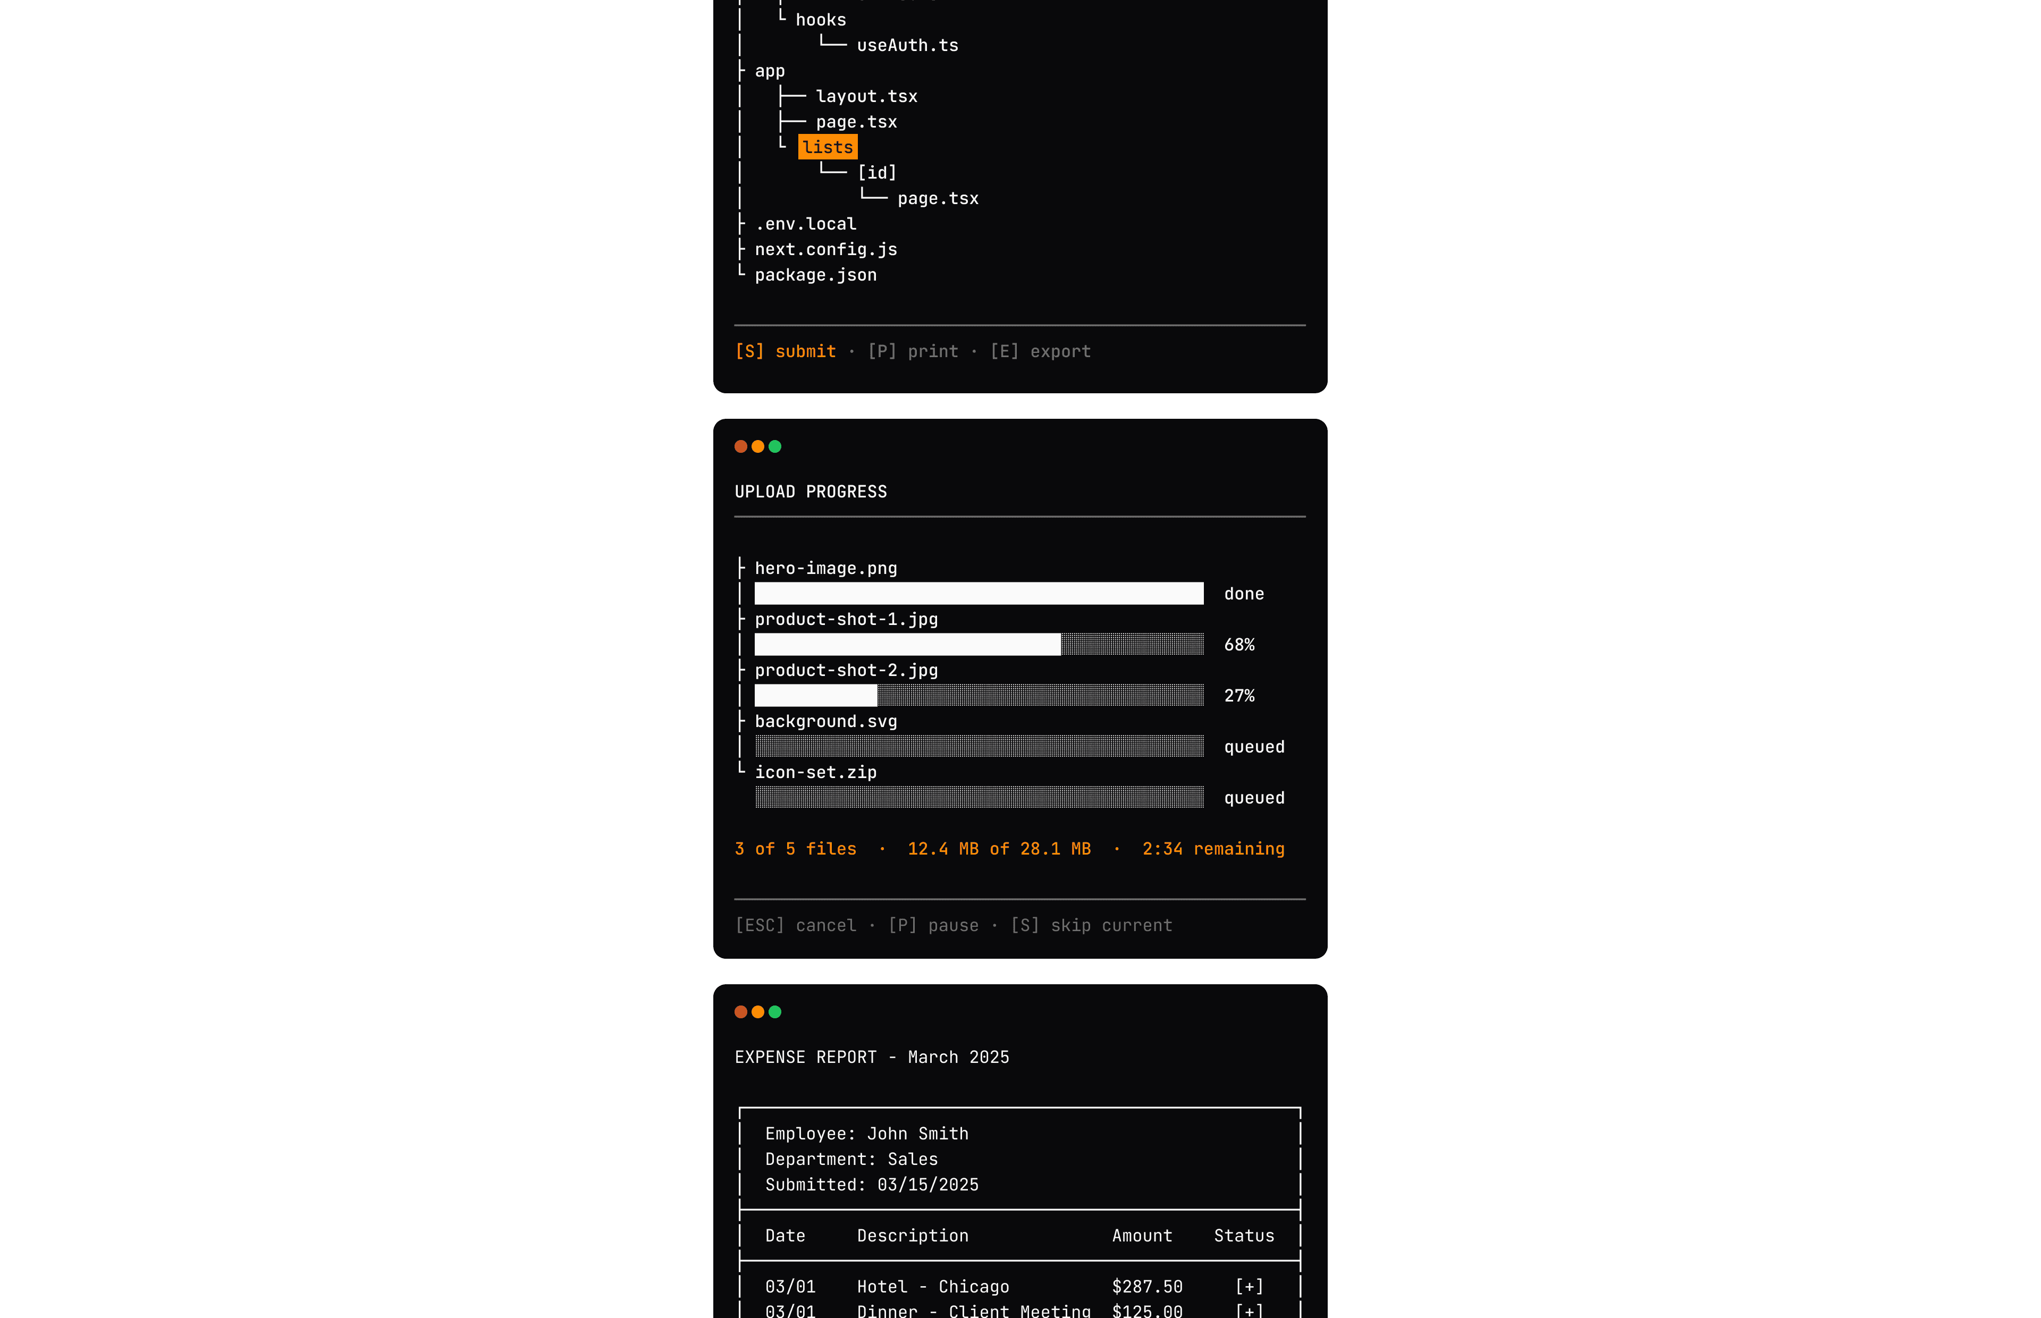Toggle the [+] status for Hotel - Chicago
Screen dimensions: 2041x1318
(x=1249, y=1286)
